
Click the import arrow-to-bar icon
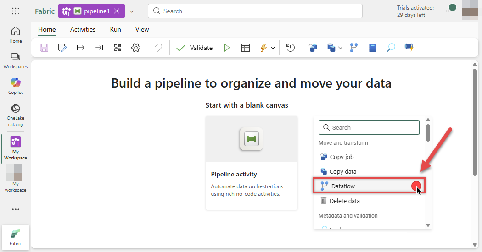(x=99, y=48)
